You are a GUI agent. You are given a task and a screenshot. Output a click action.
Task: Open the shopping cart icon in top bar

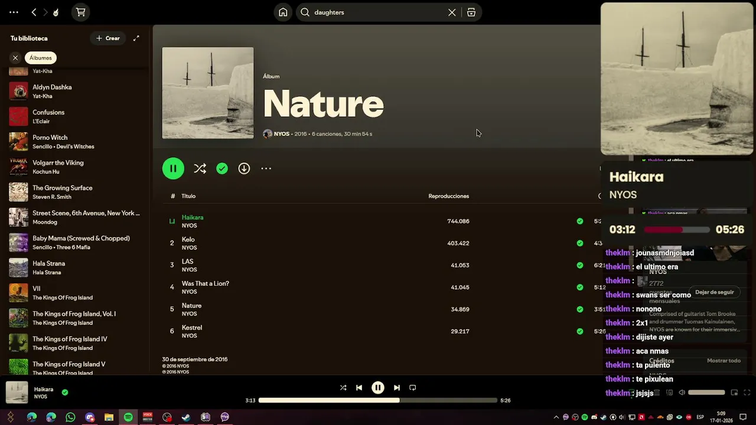click(81, 12)
